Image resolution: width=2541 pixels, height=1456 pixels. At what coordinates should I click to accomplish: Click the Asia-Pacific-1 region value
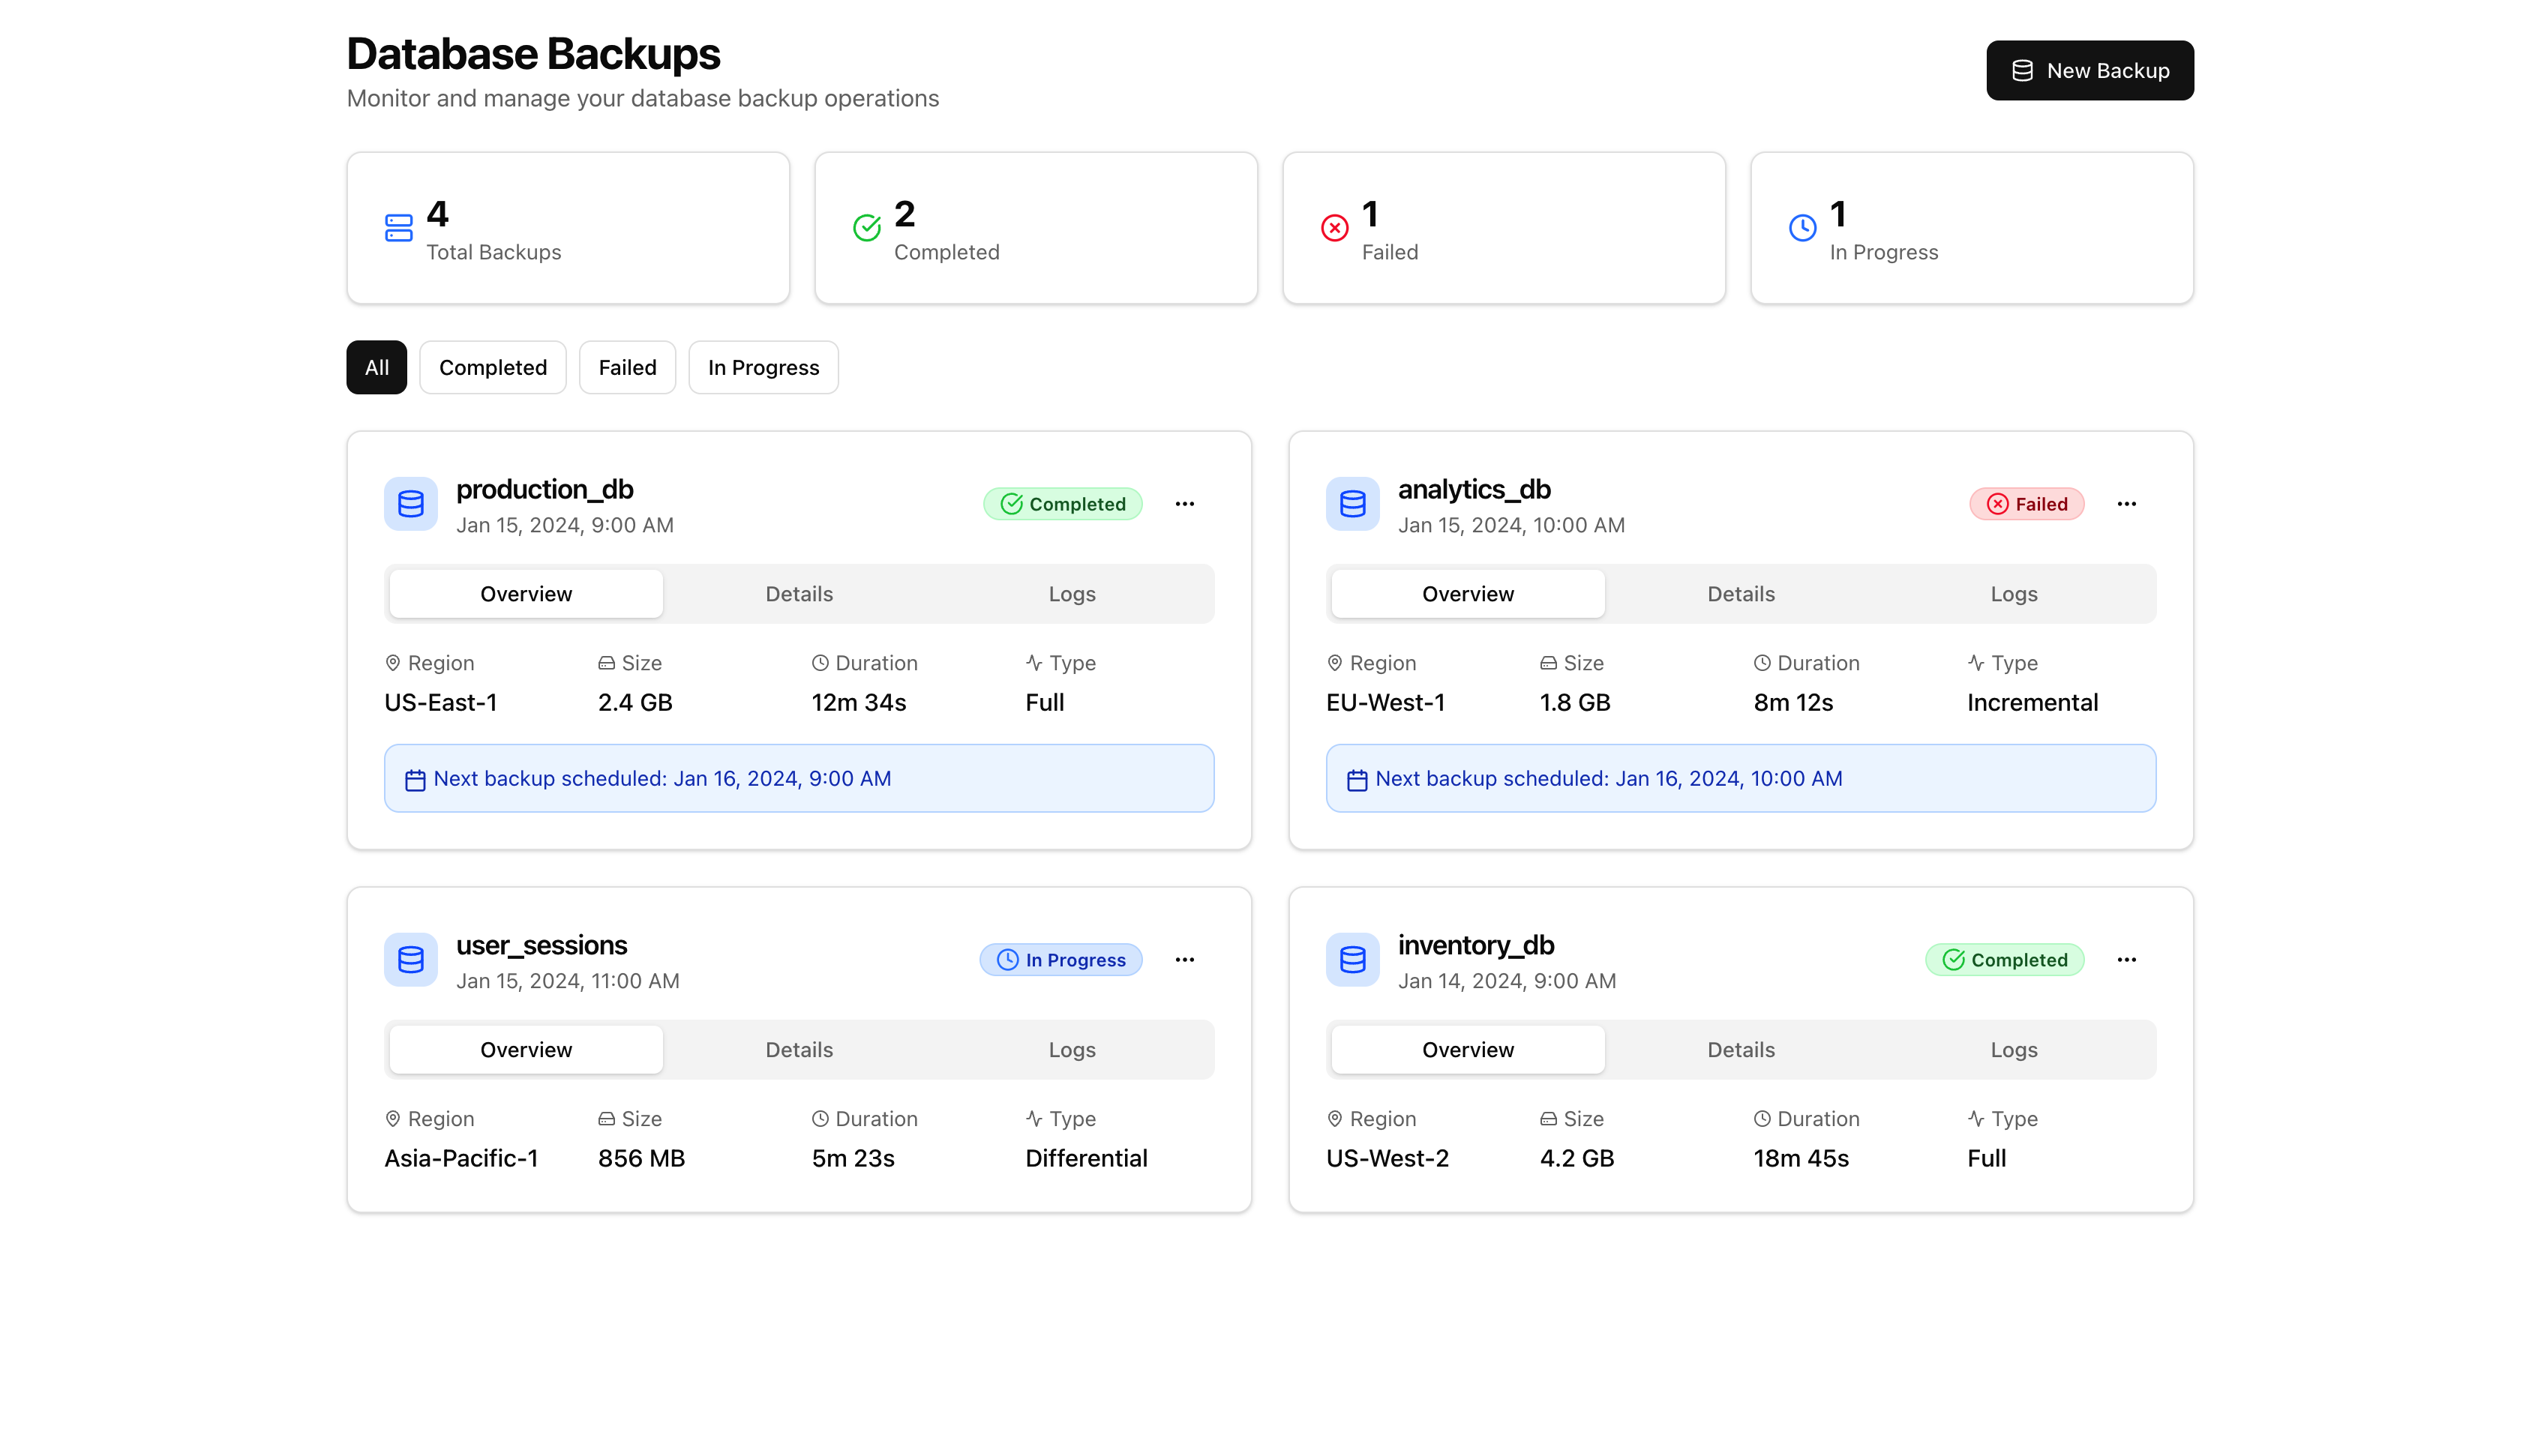point(461,1159)
